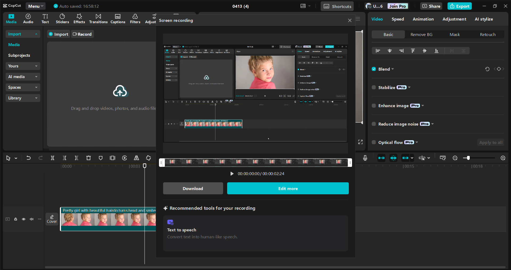Click the delete clip trash icon
The height and width of the screenshot is (270, 511).
click(88, 158)
